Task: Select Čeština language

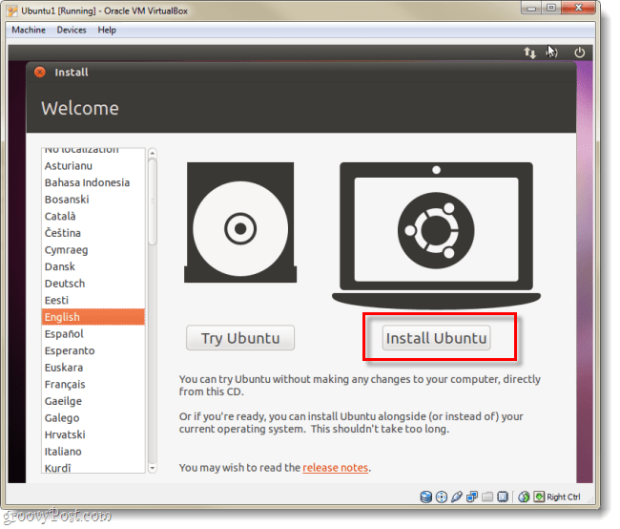Action: point(93,233)
